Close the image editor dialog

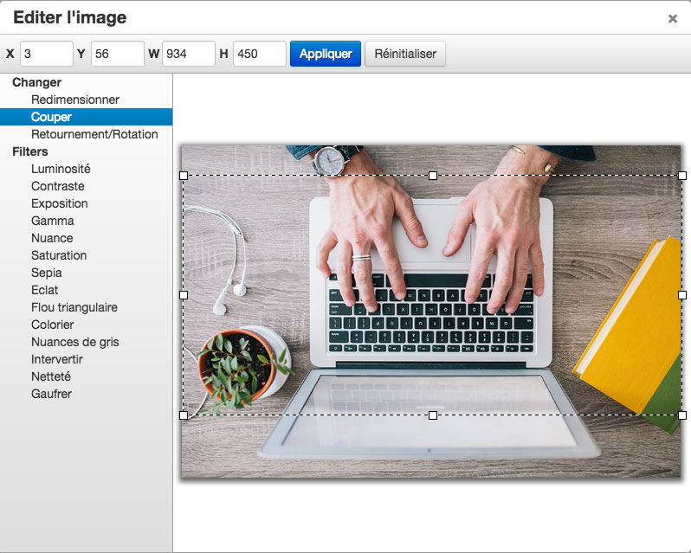pyautogui.click(x=672, y=18)
